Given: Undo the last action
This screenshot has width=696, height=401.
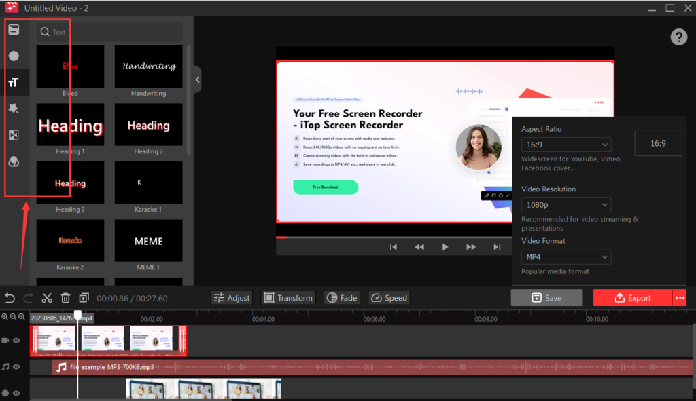Looking at the screenshot, I should [x=10, y=298].
